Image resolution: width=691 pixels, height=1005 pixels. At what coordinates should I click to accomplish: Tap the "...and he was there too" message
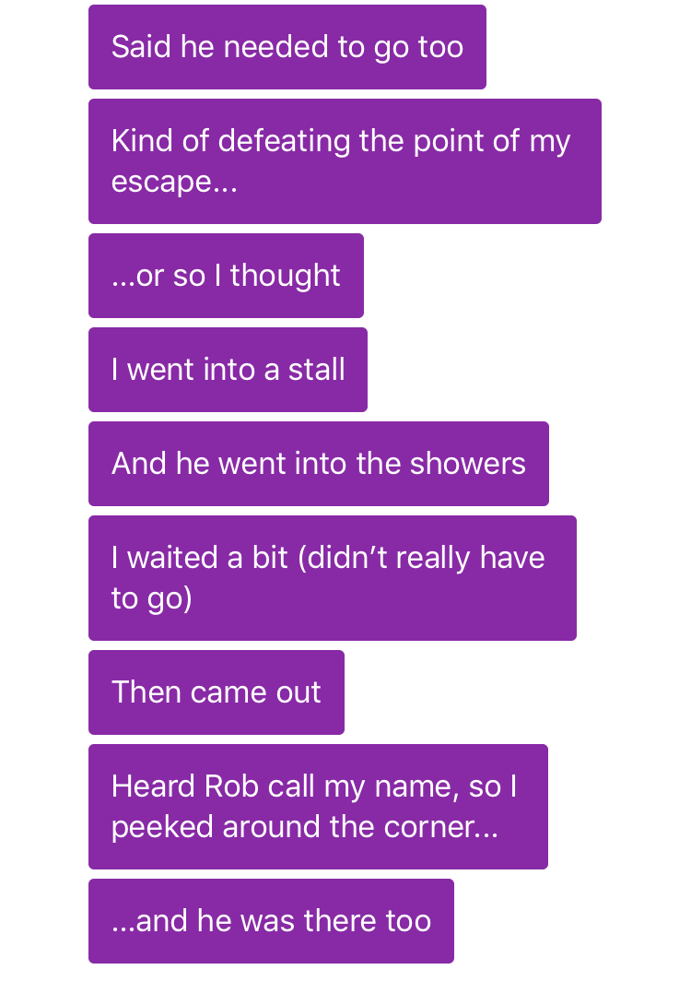[271, 921]
